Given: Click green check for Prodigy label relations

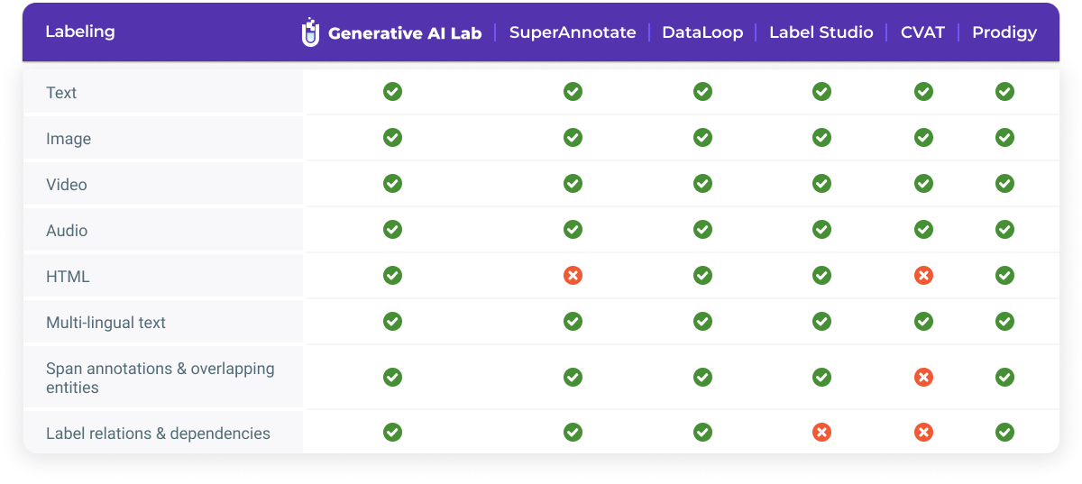Looking at the screenshot, I should pyautogui.click(x=1004, y=433).
